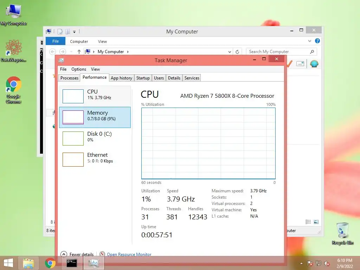Click the Refresh button in My Computer address bar
The height and width of the screenshot is (270, 360).
tap(237, 52)
